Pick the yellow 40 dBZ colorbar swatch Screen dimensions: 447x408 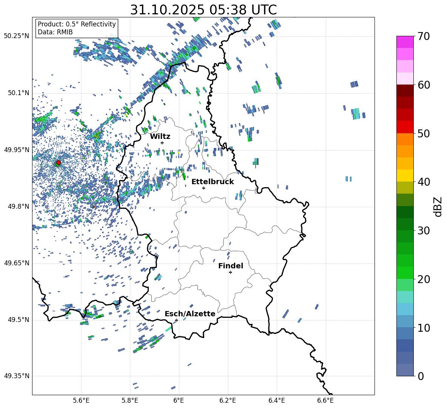(405, 176)
